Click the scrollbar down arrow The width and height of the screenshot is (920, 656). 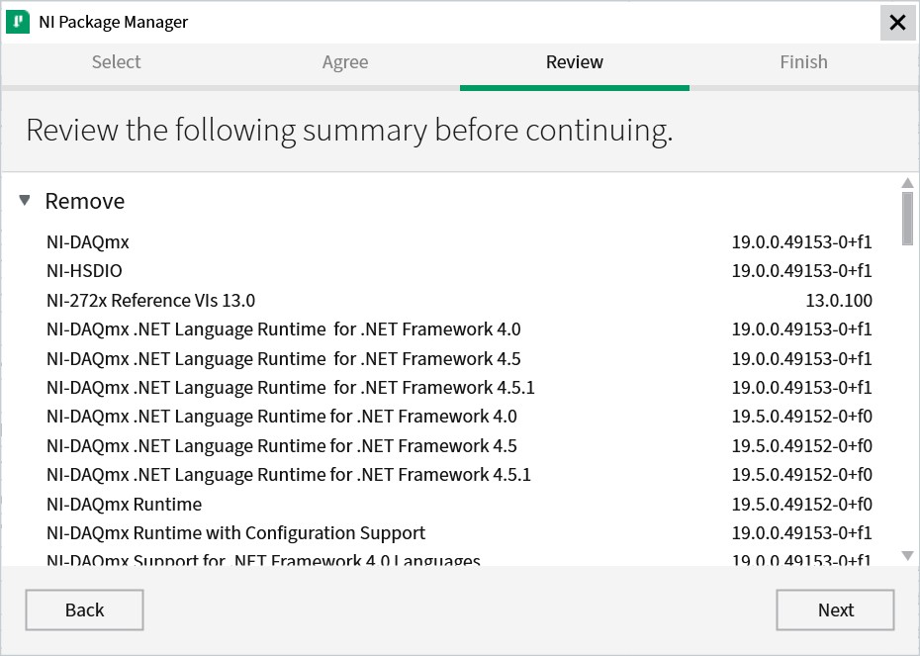pyautogui.click(x=908, y=556)
